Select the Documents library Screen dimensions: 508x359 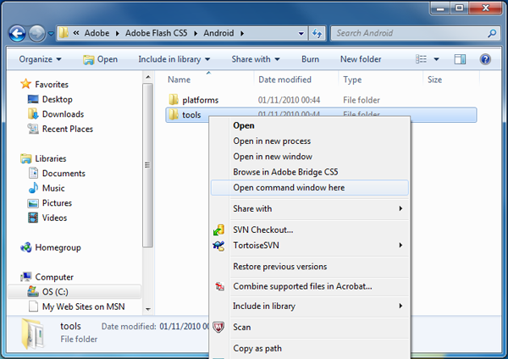[57, 174]
